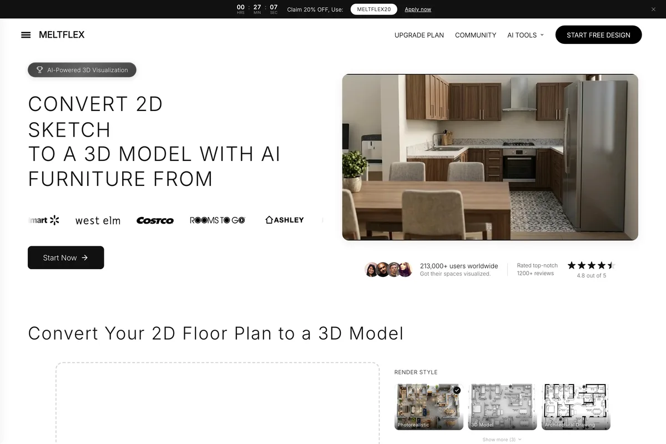This screenshot has width=666, height=444.
Task: Click the five-star rating icons
Action: click(x=591, y=265)
